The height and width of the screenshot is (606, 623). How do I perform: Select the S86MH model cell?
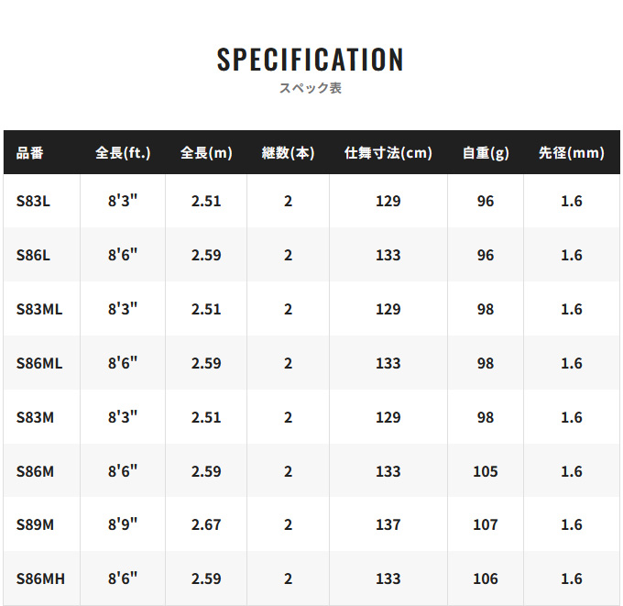[40, 579]
